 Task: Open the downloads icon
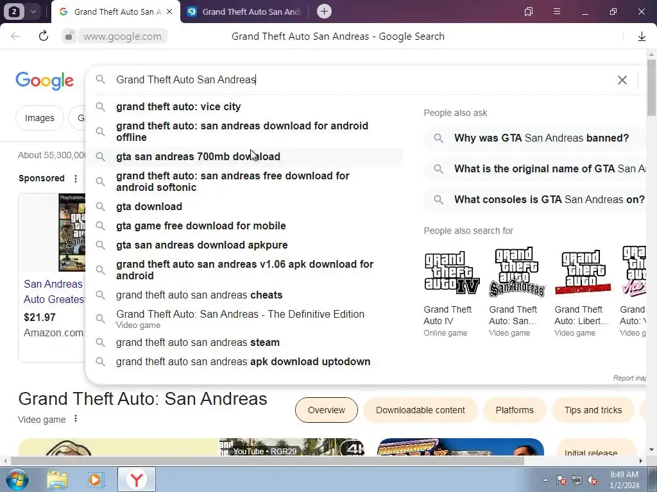pos(642,37)
